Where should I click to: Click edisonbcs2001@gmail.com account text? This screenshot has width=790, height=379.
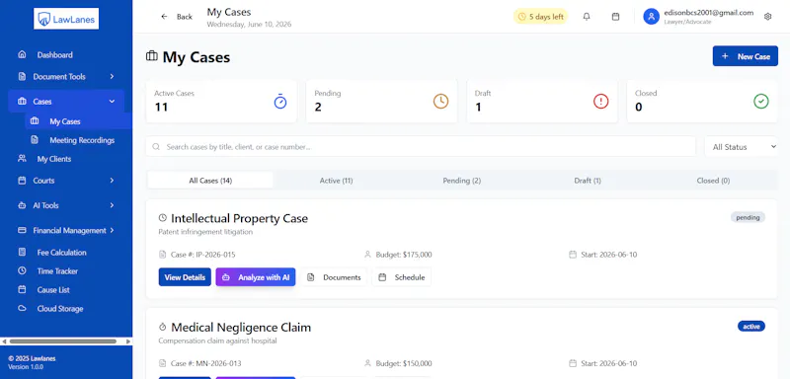(x=709, y=13)
